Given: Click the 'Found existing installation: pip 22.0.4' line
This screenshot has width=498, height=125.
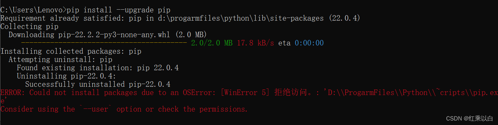Looking at the screenshot, I should coord(98,68).
